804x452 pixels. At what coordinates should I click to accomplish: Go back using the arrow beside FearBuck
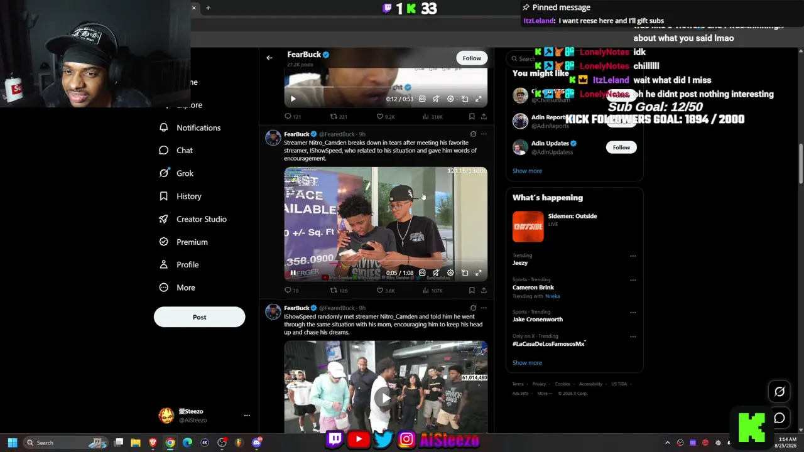tap(269, 58)
